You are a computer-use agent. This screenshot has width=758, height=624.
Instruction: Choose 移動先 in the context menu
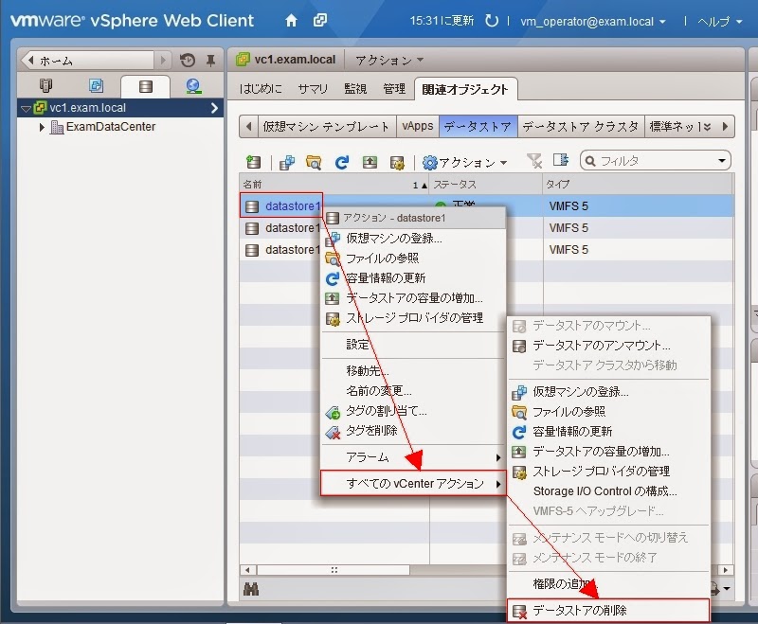(x=414, y=370)
